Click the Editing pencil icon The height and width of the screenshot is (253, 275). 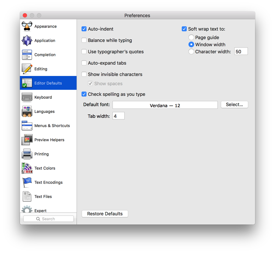27,69
